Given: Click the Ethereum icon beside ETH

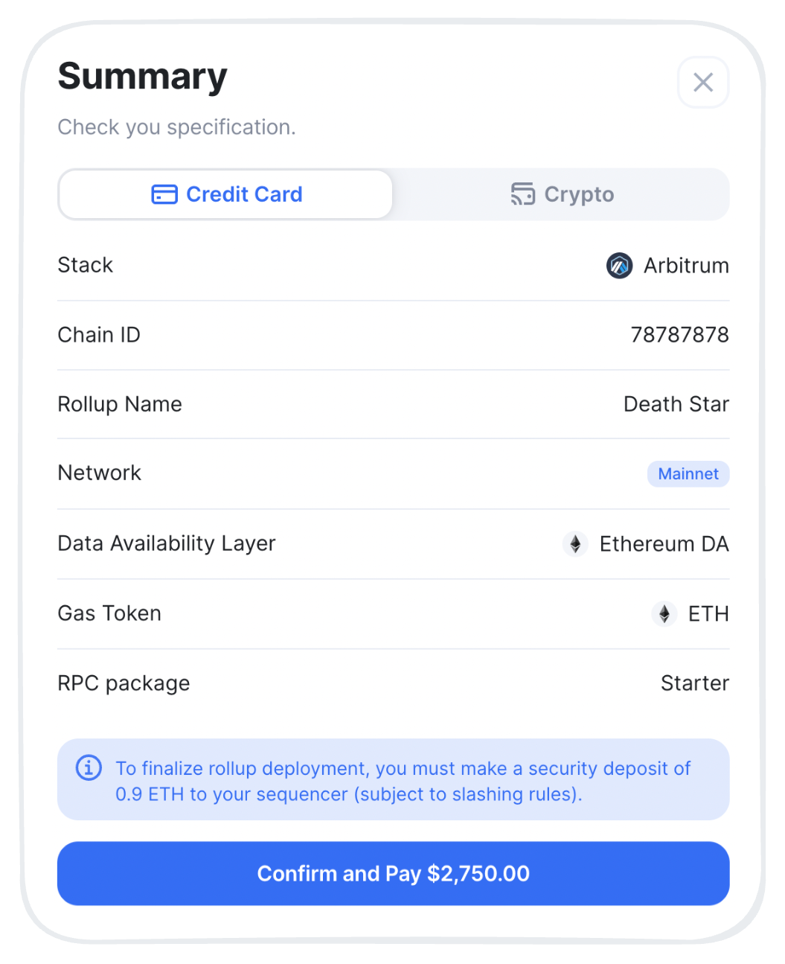Looking at the screenshot, I should (664, 614).
